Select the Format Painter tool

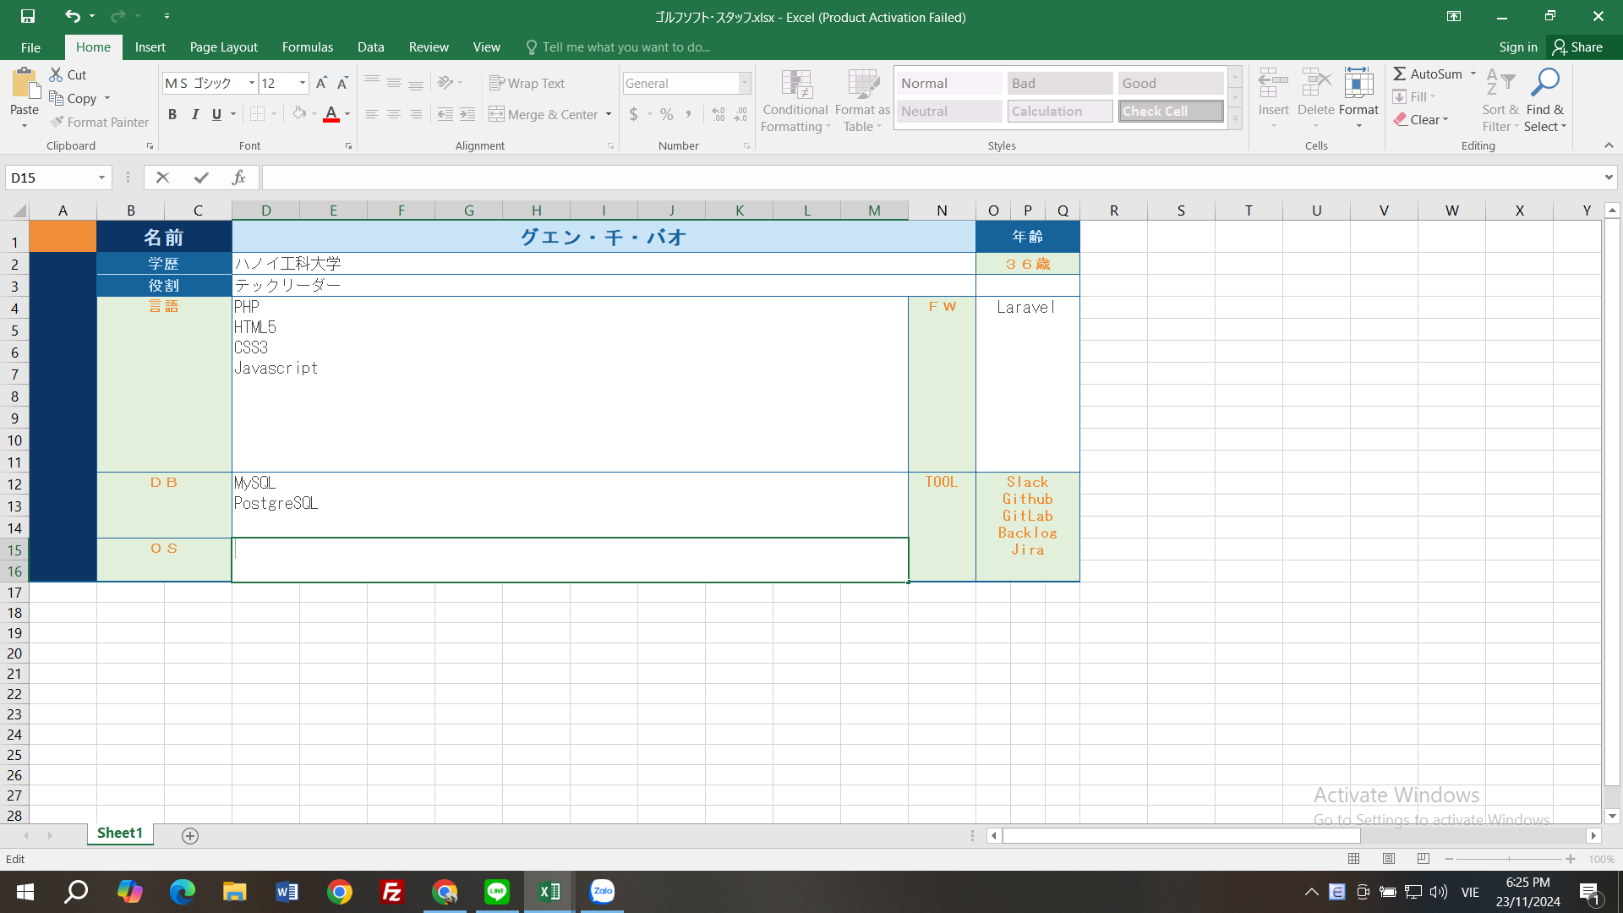click(x=99, y=122)
